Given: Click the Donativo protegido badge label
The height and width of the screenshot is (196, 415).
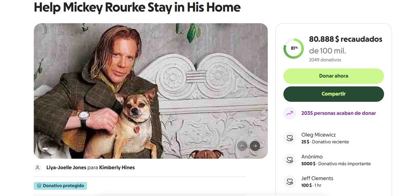Looking at the screenshot, I should click(x=63, y=186).
